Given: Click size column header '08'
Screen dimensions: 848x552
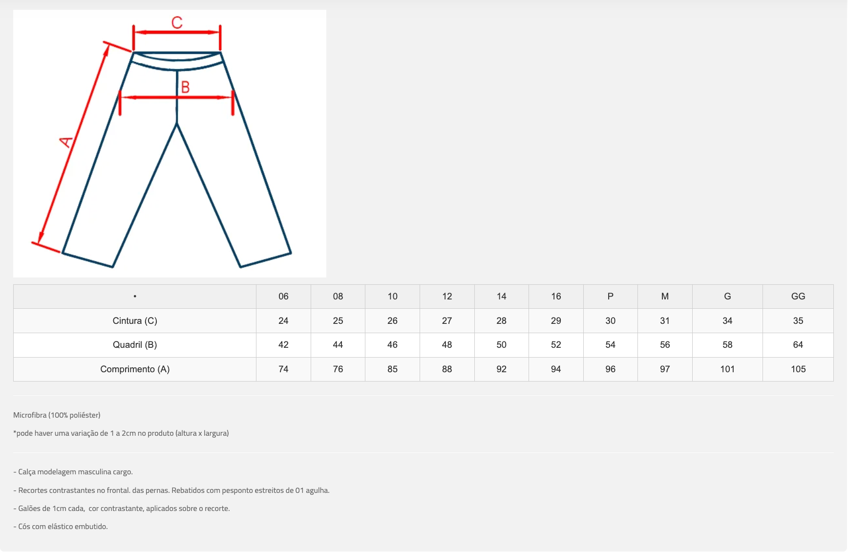Looking at the screenshot, I should point(338,297).
